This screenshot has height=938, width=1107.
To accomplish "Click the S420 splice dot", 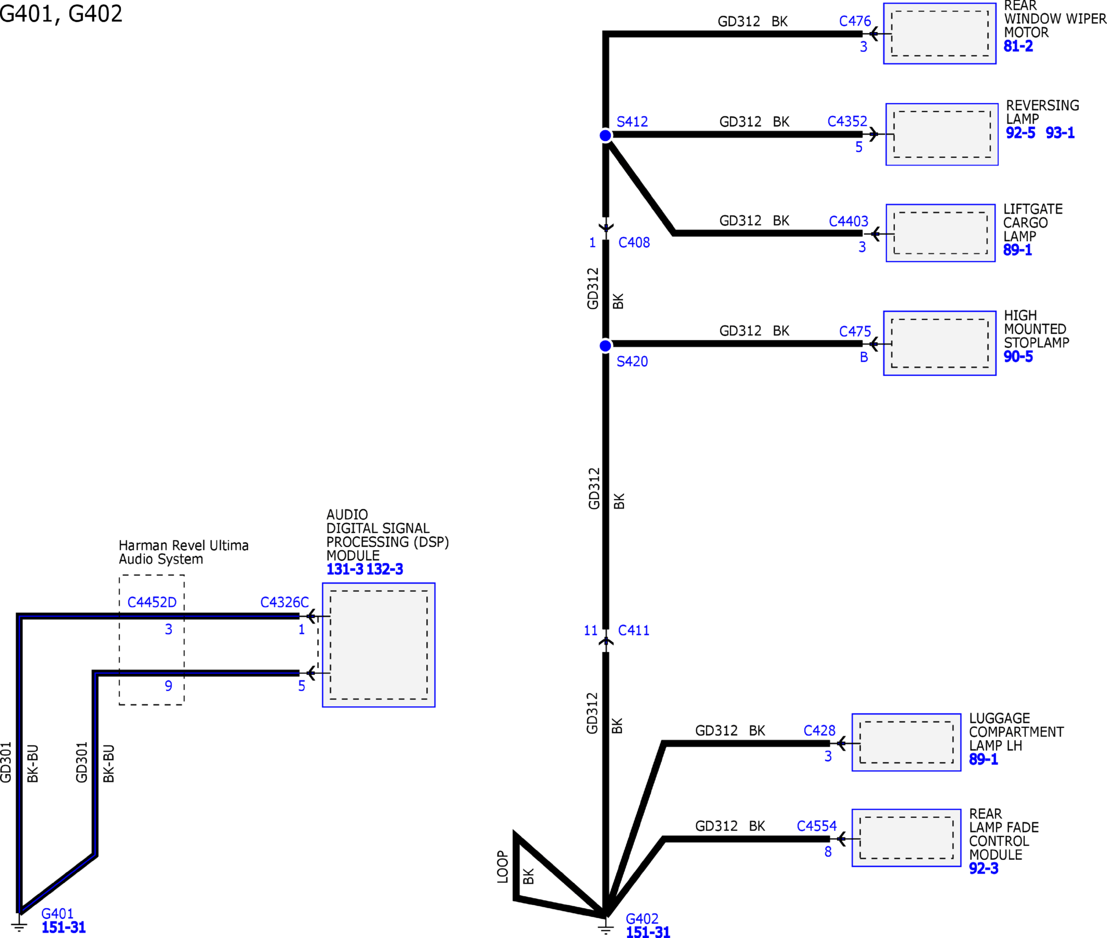I will pos(605,346).
